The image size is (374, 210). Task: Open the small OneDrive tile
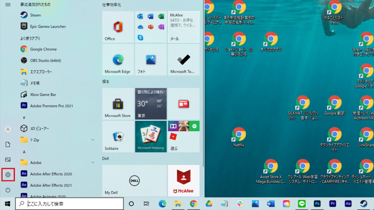(x=140, y=27)
